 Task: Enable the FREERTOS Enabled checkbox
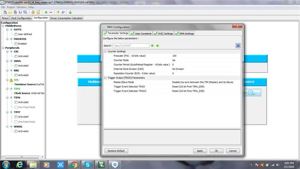16,44
